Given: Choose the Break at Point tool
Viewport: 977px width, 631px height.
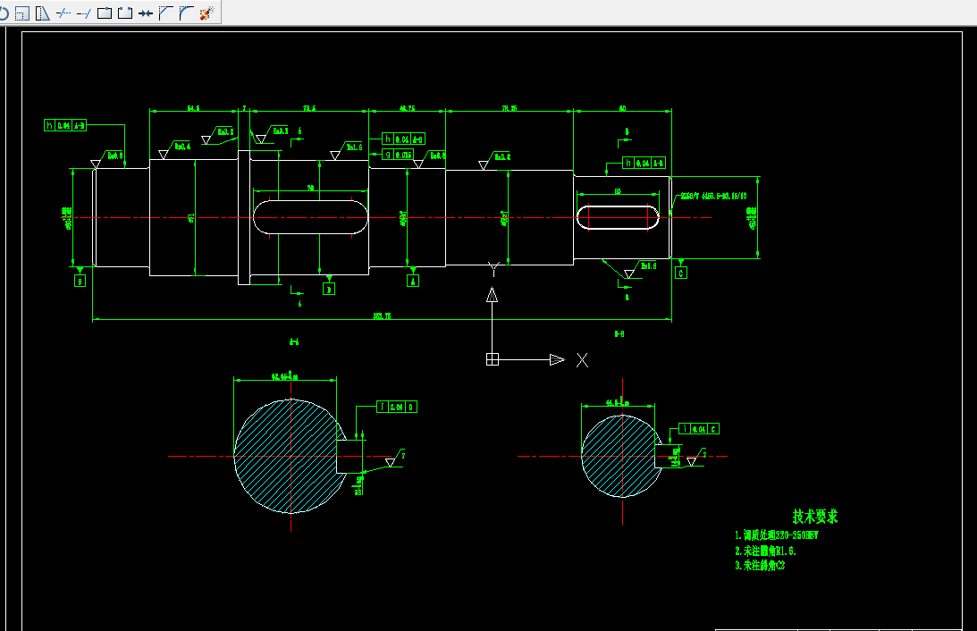Looking at the screenshot, I should pos(104,13).
